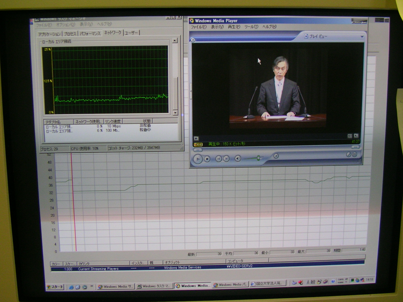Click the network graph scroll up arrow

tap(175, 41)
